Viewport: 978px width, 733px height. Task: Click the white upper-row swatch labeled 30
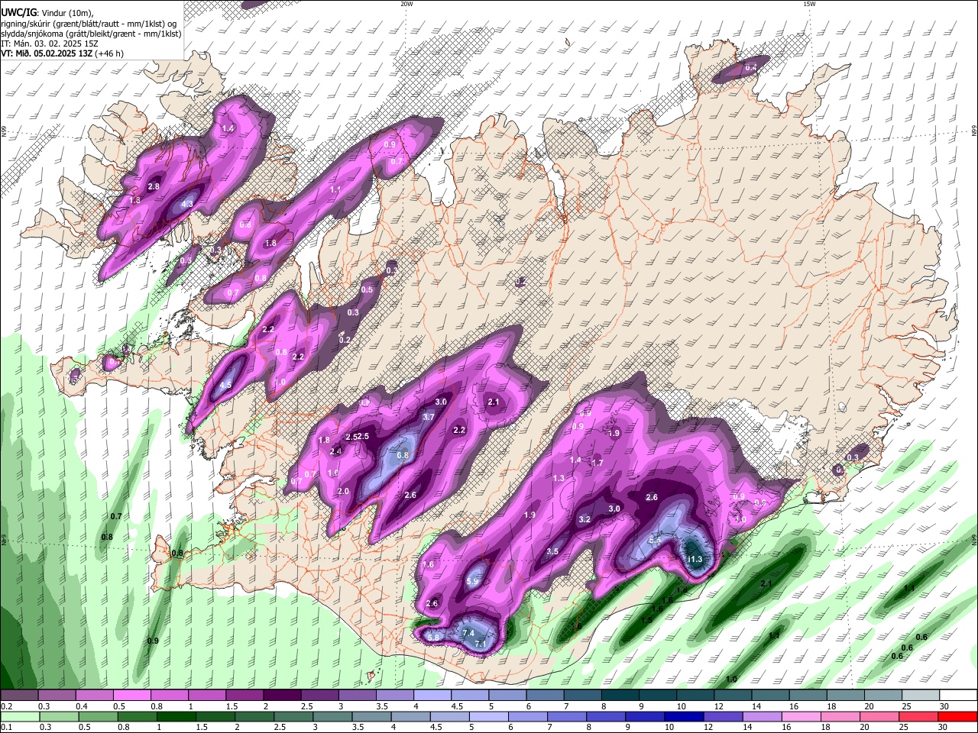(957, 696)
